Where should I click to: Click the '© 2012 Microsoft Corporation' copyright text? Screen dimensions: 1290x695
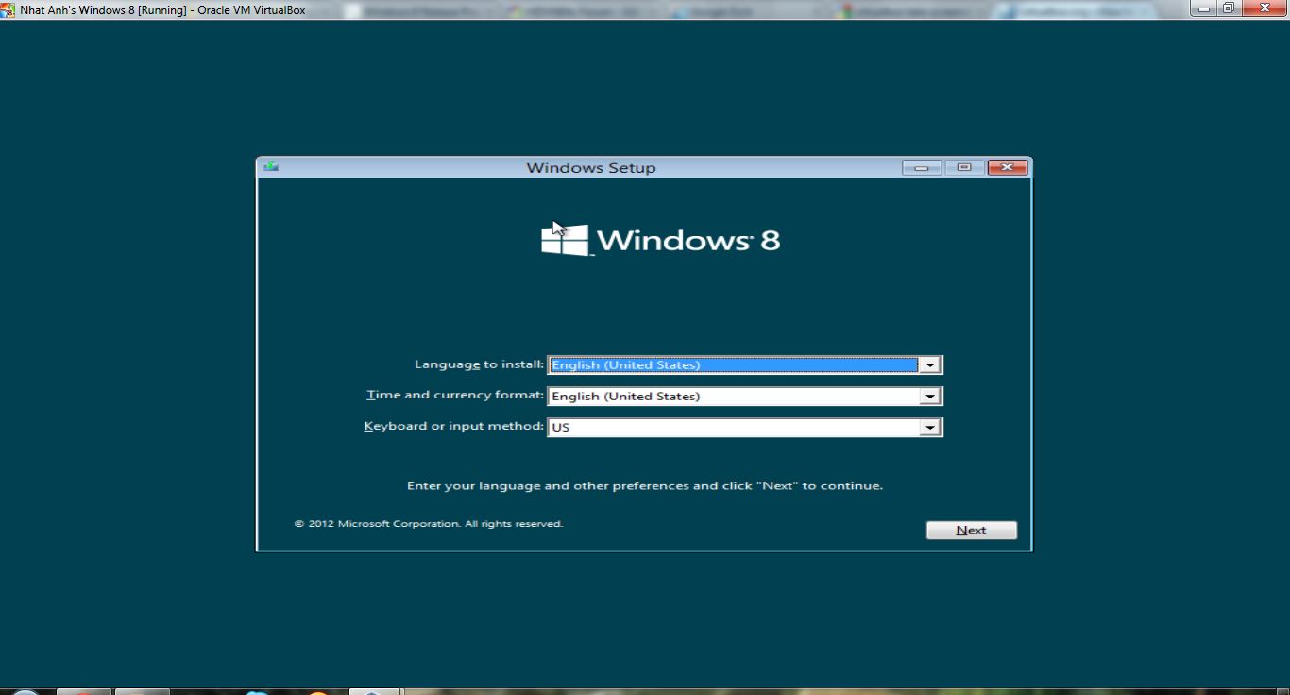tap(428, 523)
